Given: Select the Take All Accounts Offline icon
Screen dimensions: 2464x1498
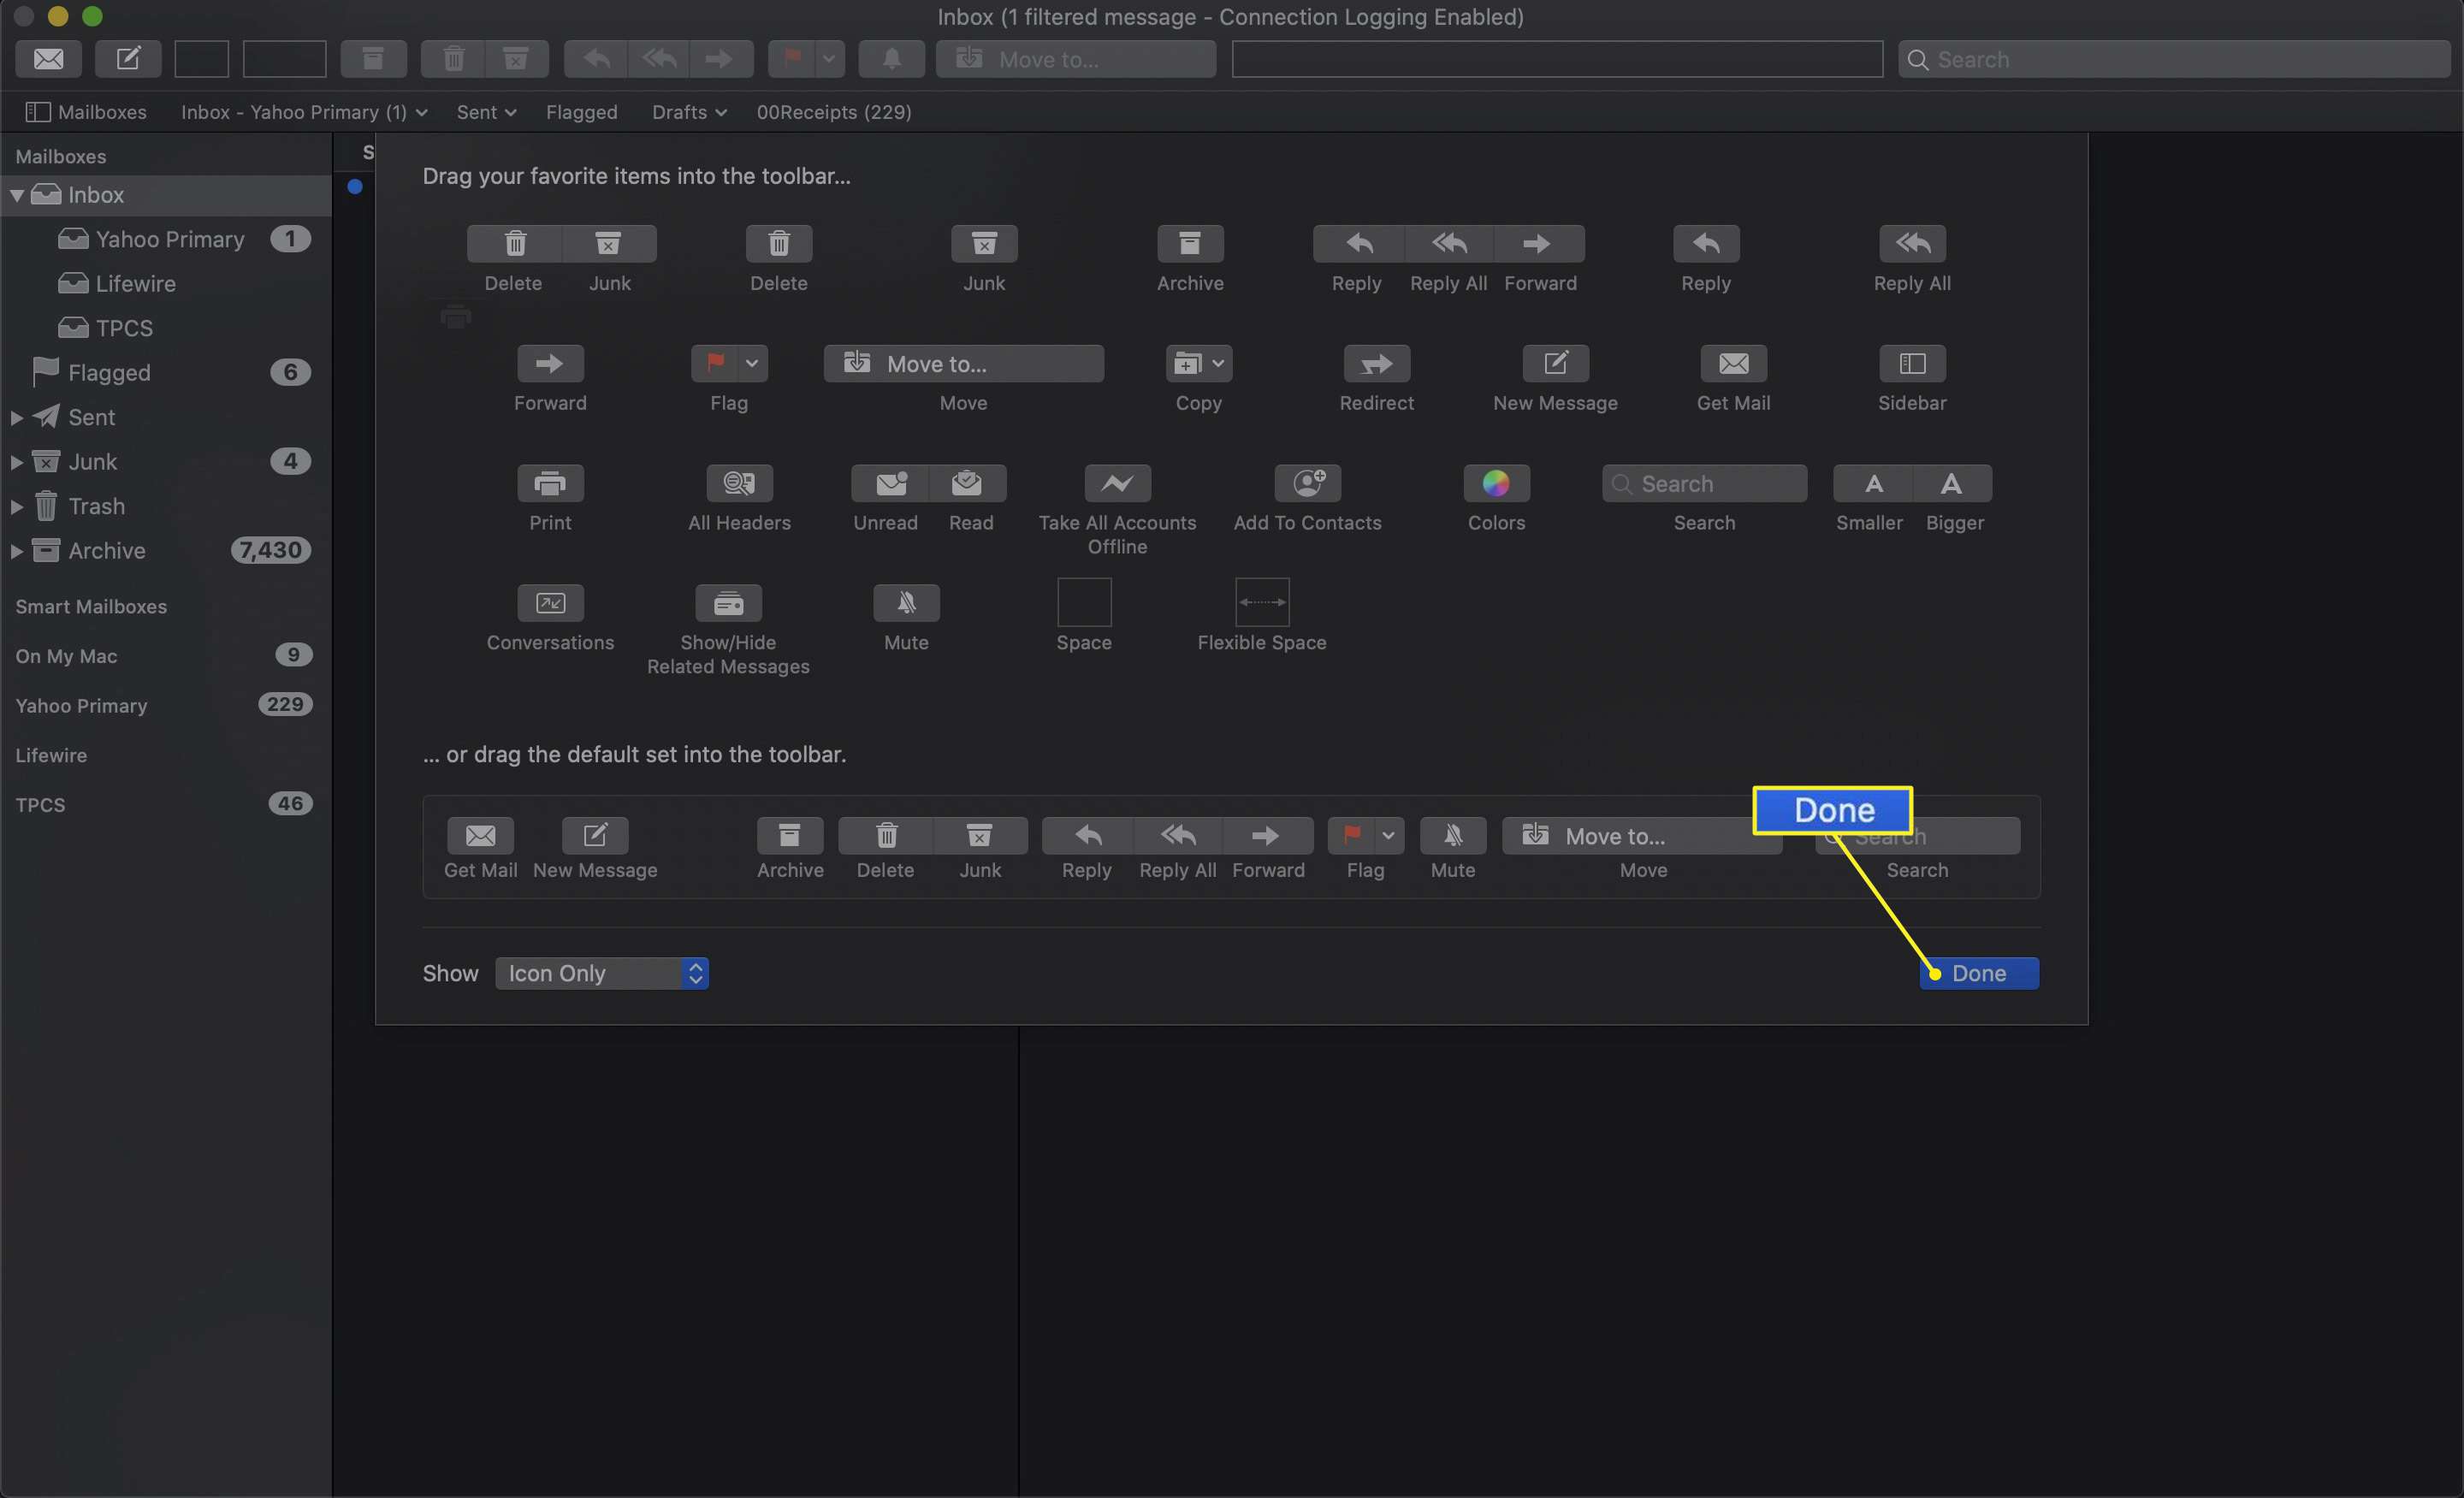Looking at the screenshot, I should 1117,483.
